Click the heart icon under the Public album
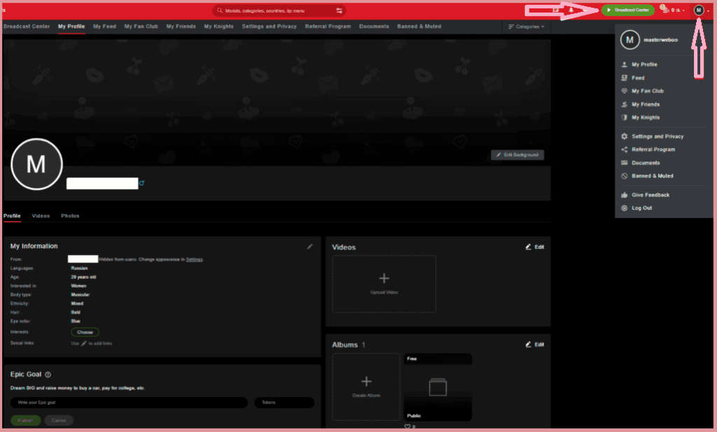 (x=408, y=426)
